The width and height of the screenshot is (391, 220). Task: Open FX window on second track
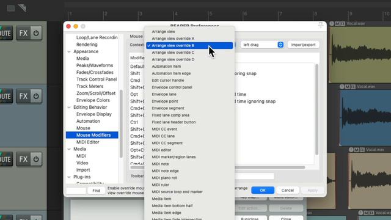click(23, 96)
